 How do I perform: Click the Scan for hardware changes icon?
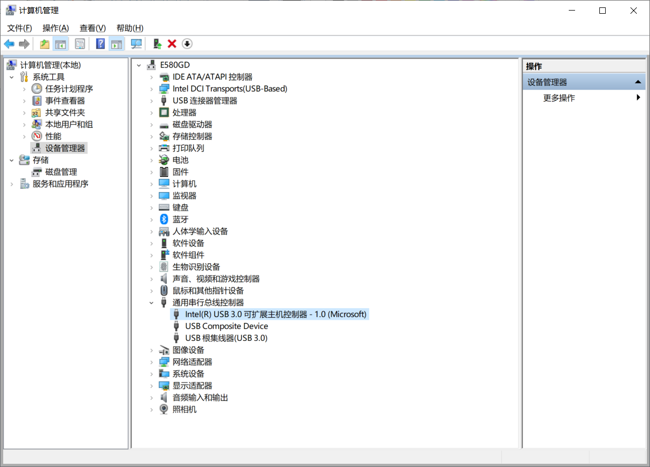tap(137, 44)
